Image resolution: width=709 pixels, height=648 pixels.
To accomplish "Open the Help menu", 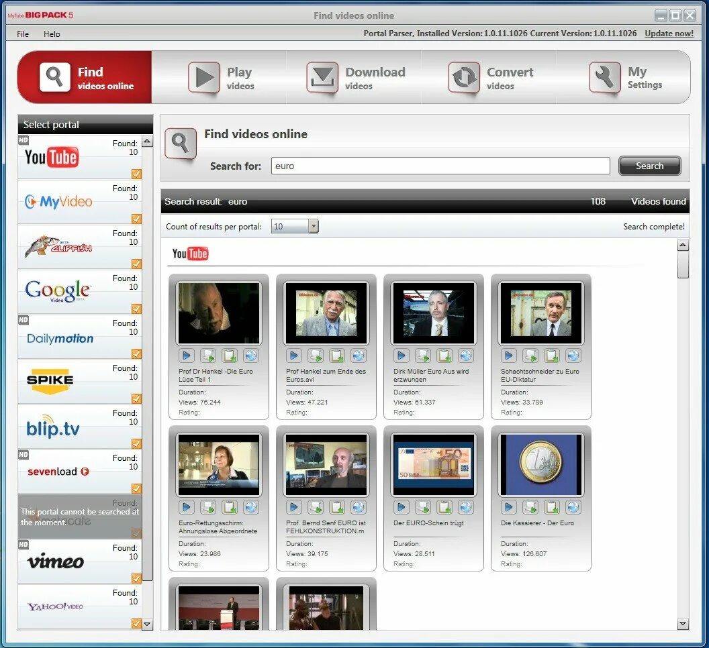I will point(52,34).
